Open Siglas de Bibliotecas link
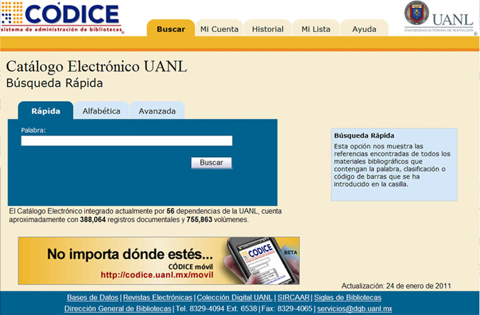The height and width of the screenshot is (315, 480). coord(348,297)
